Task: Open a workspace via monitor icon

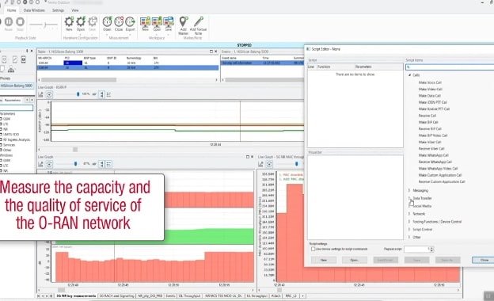Action: coord(157,21)
